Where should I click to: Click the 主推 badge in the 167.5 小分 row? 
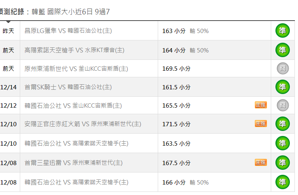(261, 162)
